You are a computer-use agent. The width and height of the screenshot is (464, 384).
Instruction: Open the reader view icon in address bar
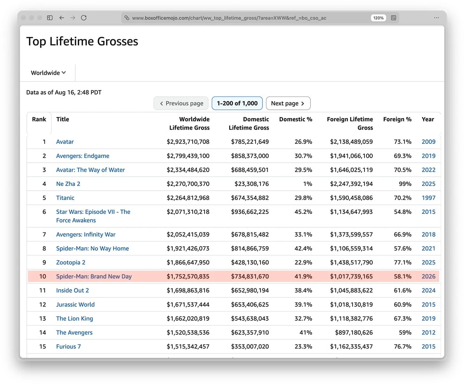[393, 18]
